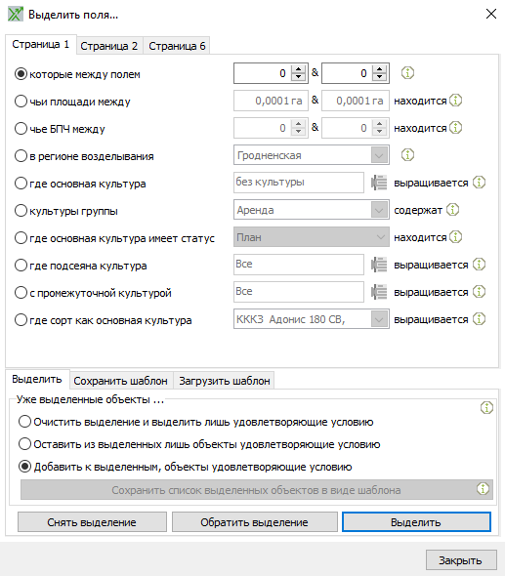
Task: Expand the 'Гродненская' region dropdown
Action: [379, 155]
